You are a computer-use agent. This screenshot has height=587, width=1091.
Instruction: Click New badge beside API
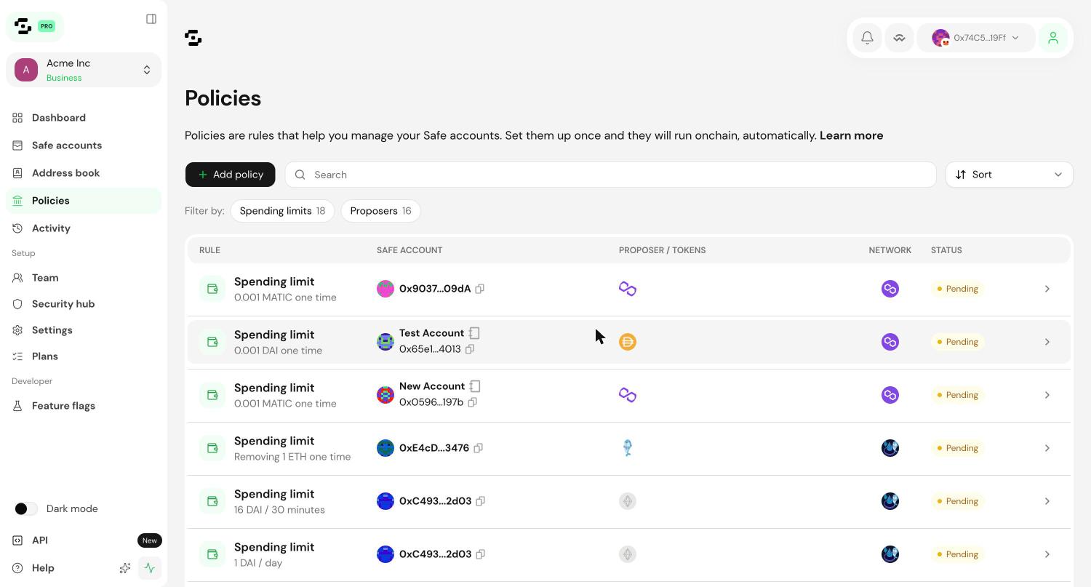[x=150, y=540]
